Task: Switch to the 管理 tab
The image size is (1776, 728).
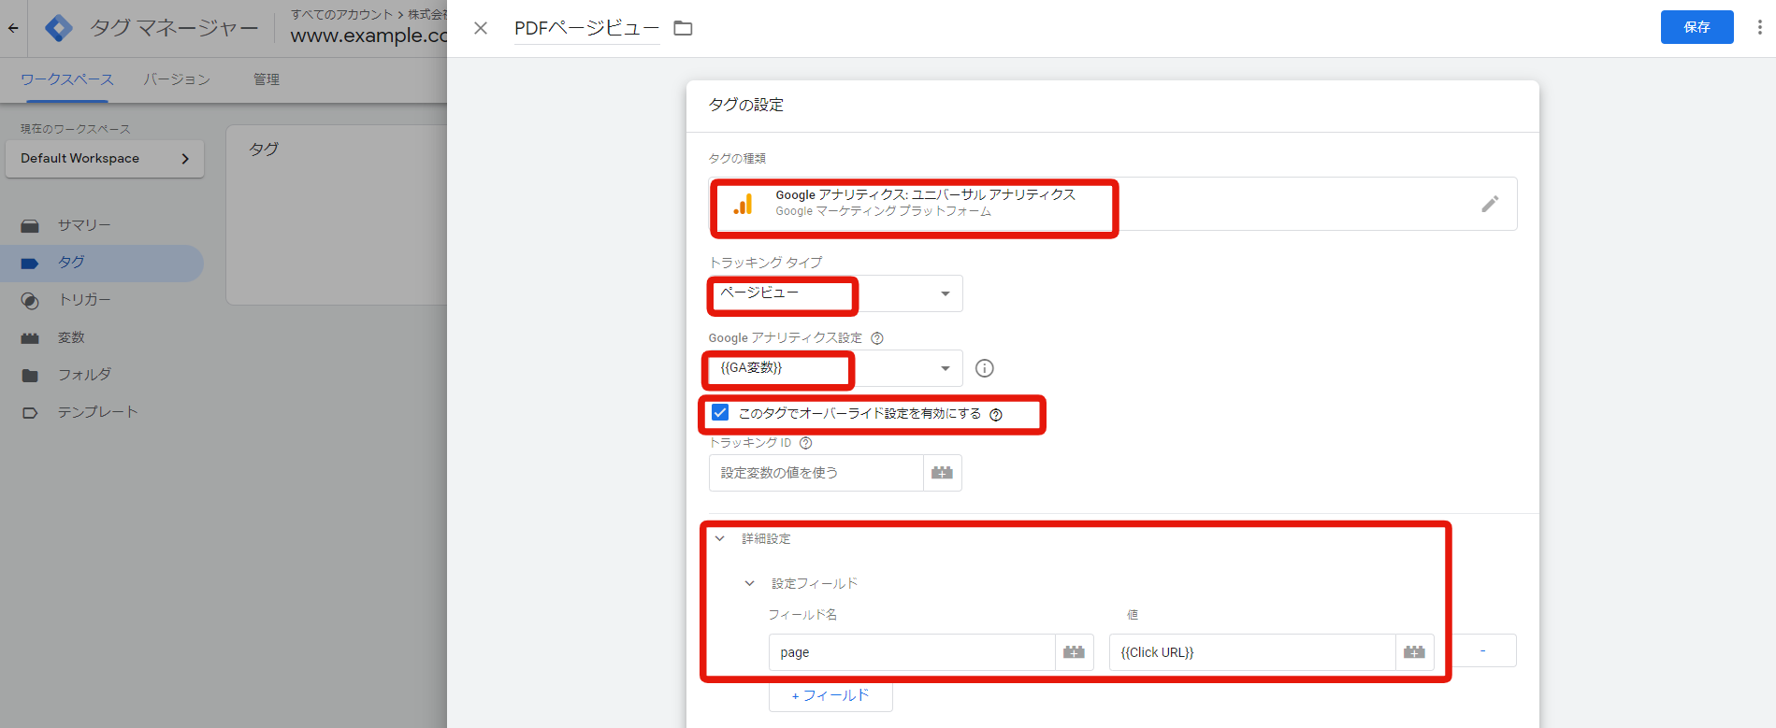Action: click(x=267, y=79)
